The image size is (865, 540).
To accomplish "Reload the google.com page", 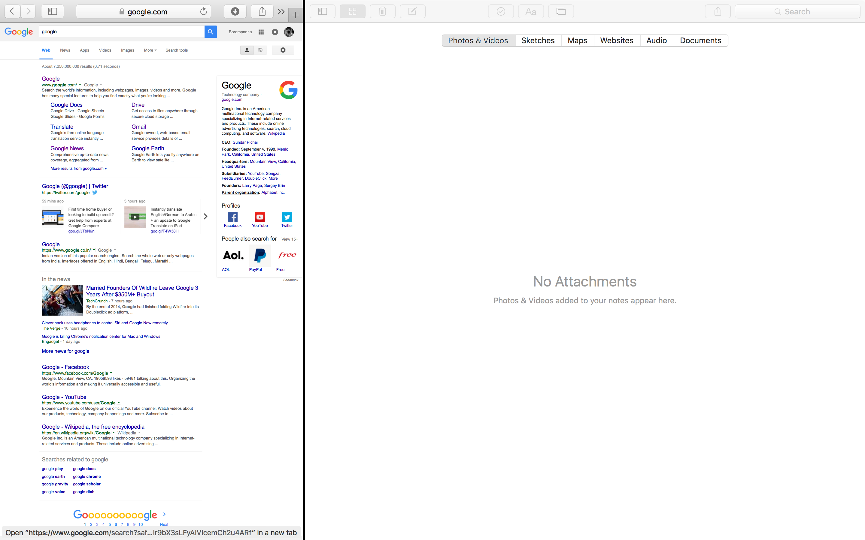I will (x=203, y=11).
